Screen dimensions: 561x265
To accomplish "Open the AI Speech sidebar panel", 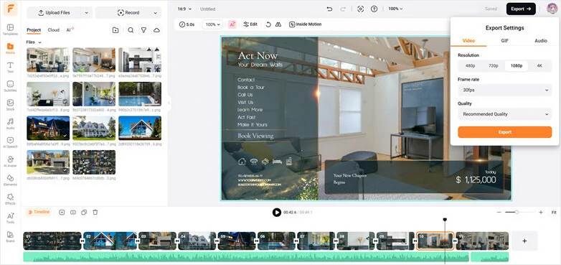I will click(10, 142).
